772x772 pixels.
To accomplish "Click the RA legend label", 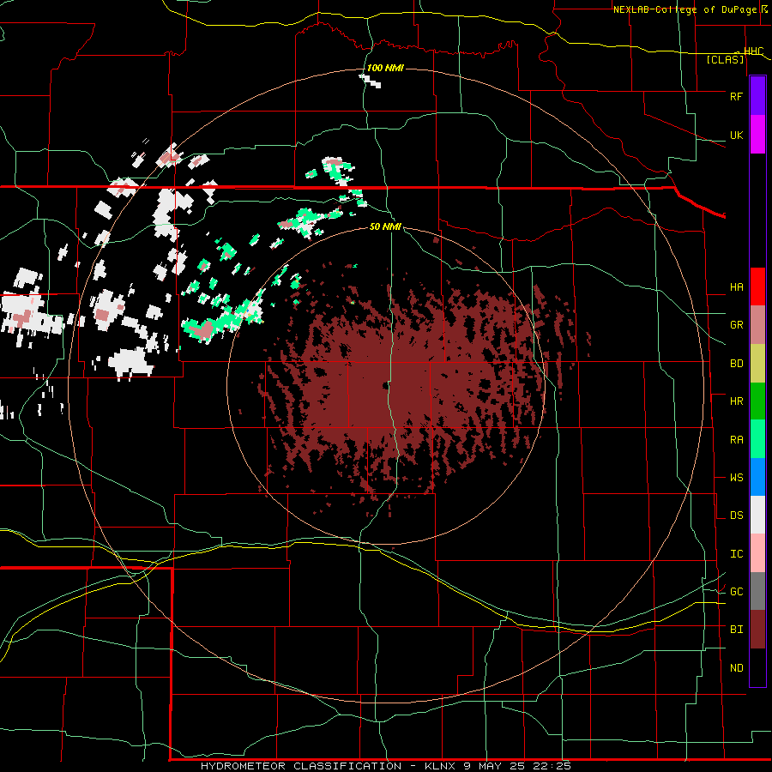I will click(736, 440).
